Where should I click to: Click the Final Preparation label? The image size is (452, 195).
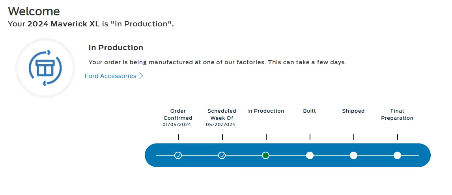[397, 114]
